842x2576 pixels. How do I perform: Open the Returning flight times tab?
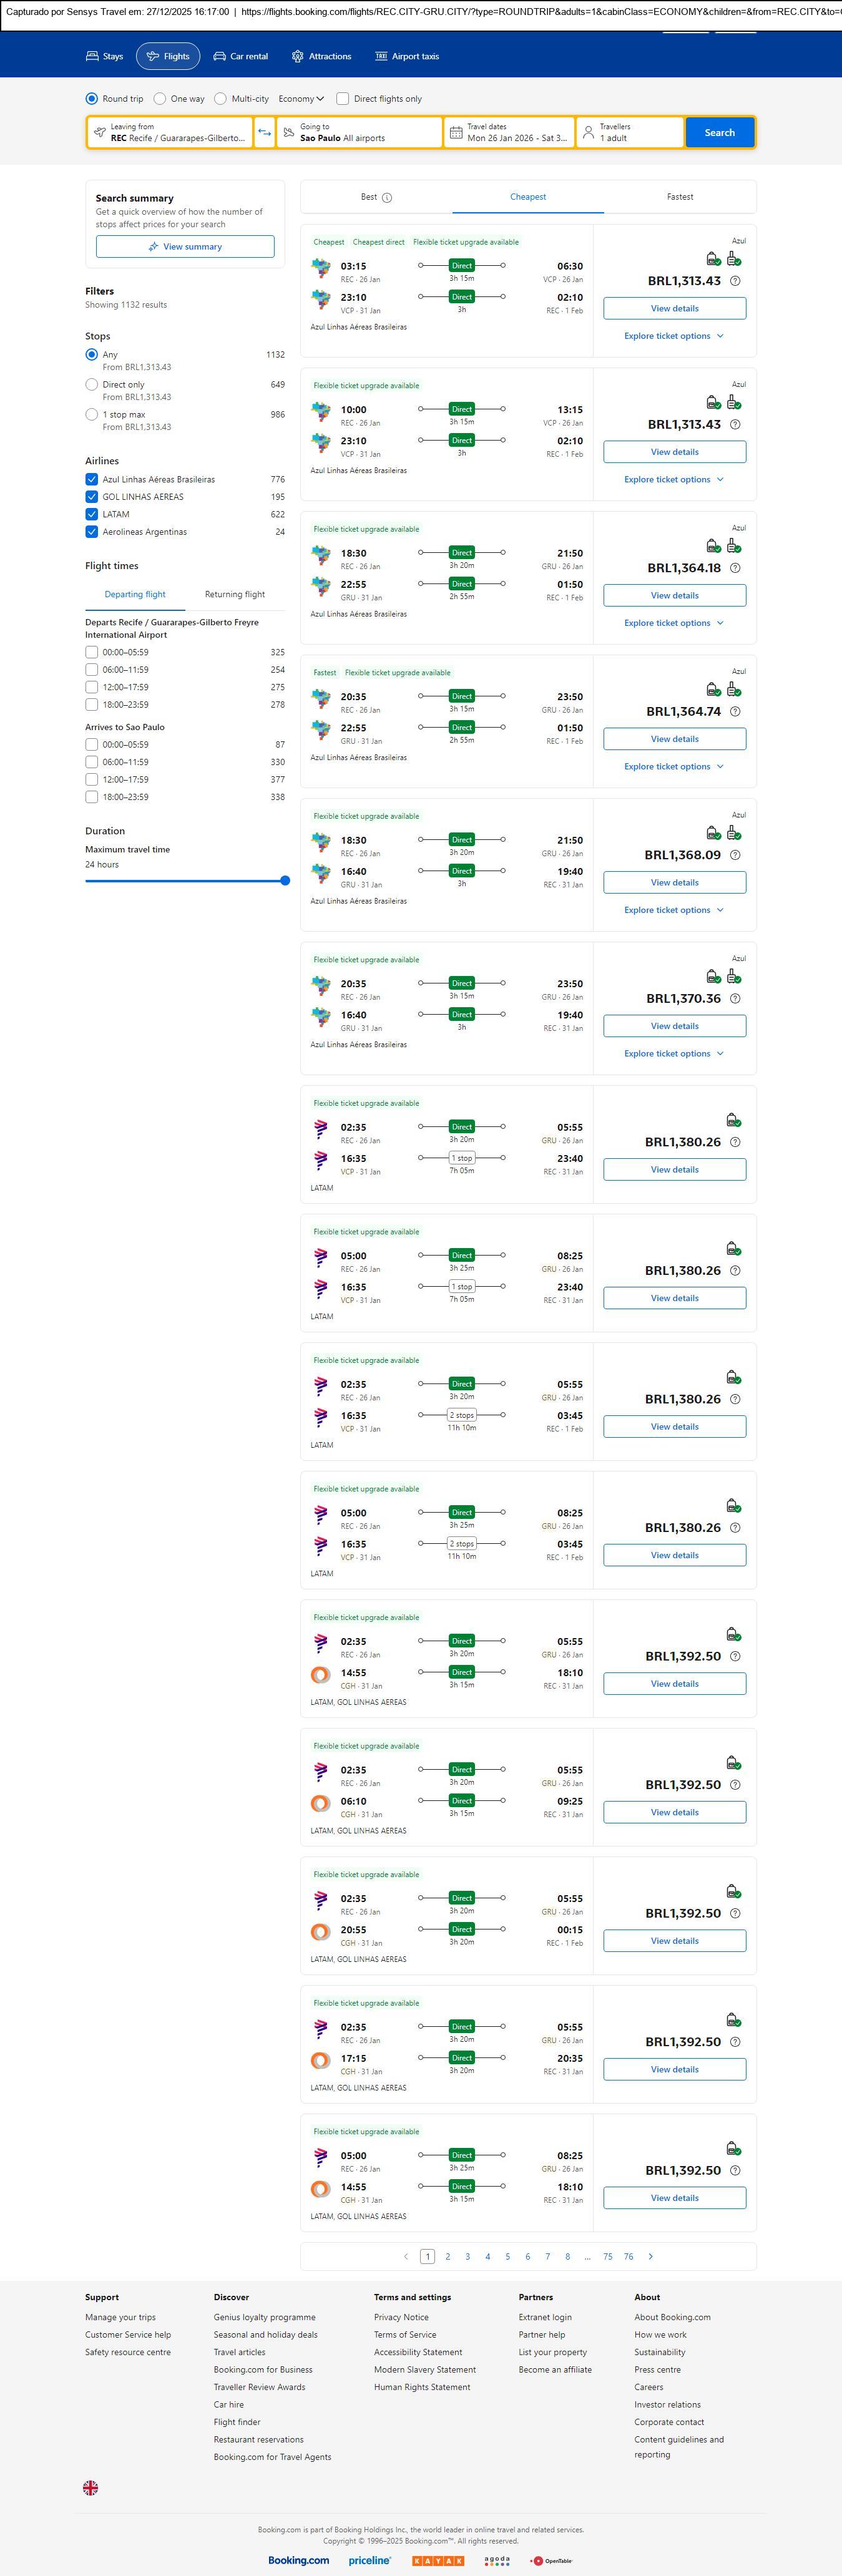(x=235, y=594)
